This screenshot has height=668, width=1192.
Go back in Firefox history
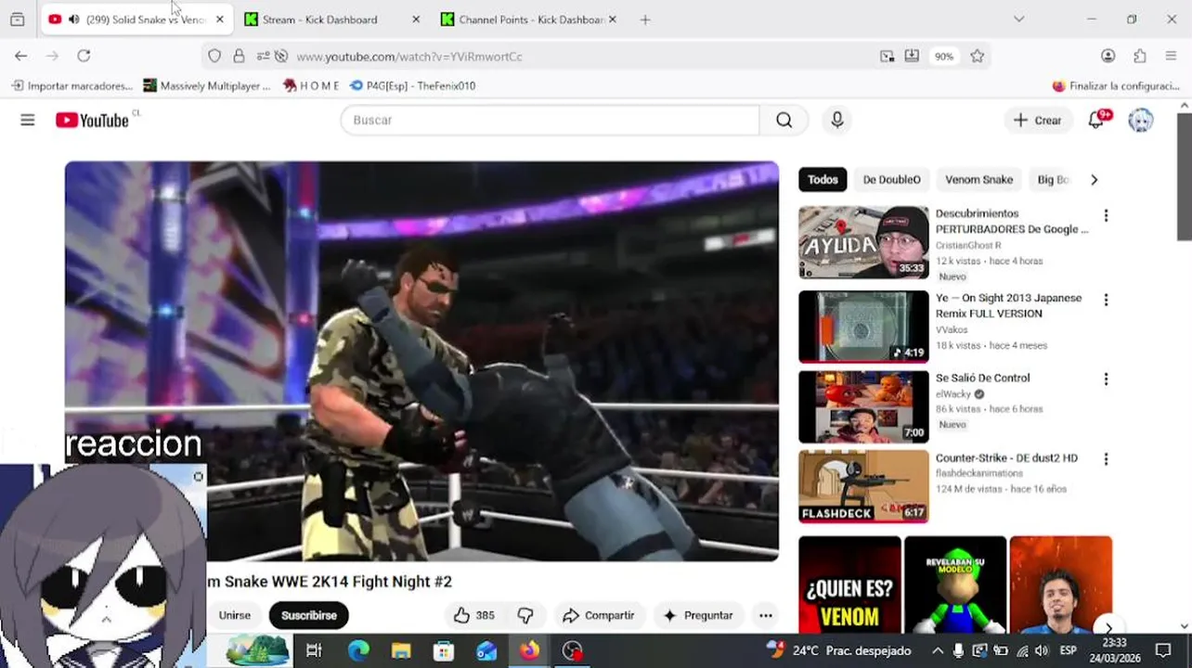pos(21,56)
